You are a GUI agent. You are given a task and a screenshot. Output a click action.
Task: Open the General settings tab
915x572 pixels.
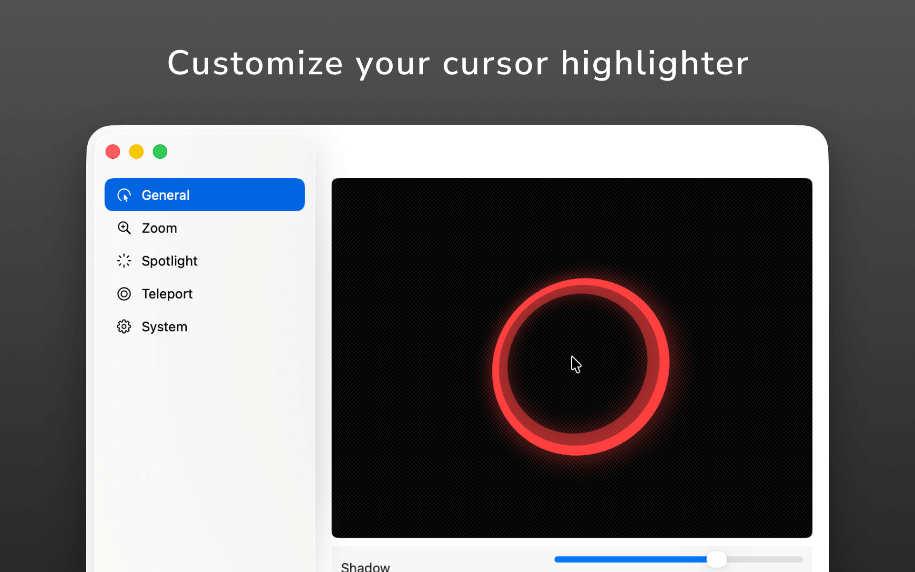[x=204, y=195]
